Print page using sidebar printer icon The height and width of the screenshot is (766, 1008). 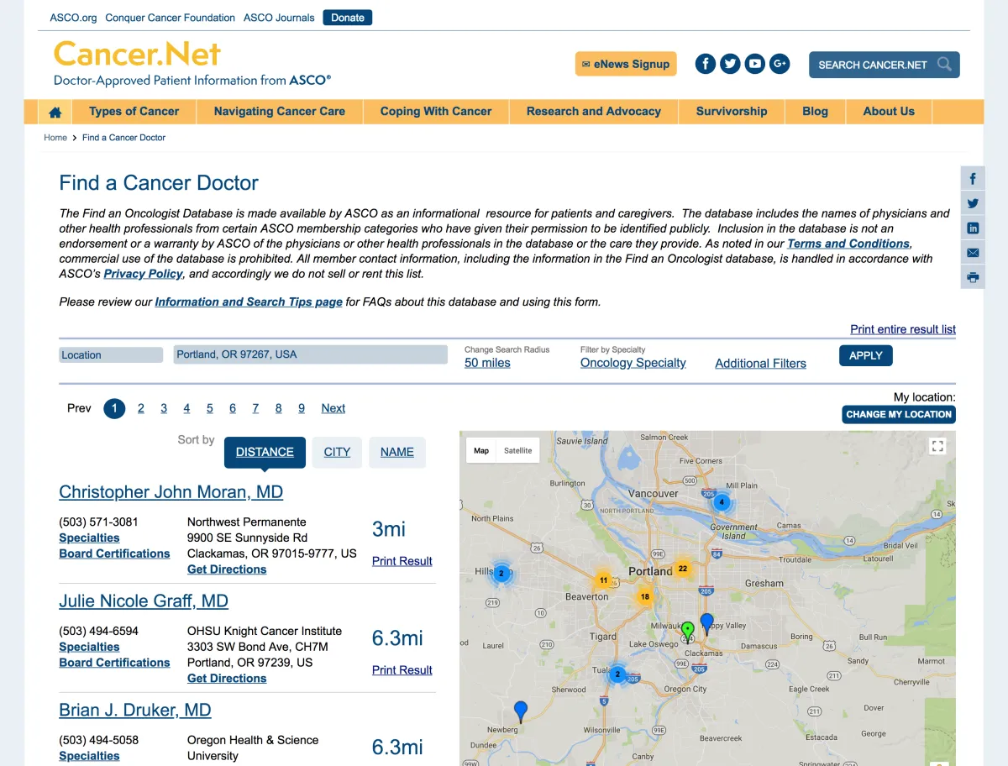pyautogui.click(x=973, y=277)
